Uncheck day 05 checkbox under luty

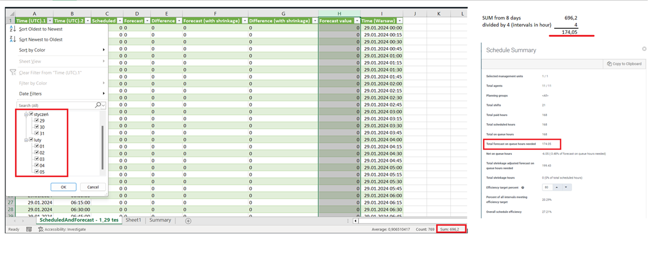[37, 172]
